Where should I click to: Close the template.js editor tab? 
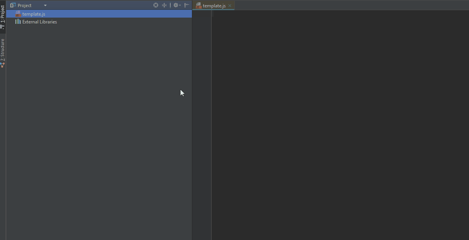pyautogui.click(x=230, y=6)
